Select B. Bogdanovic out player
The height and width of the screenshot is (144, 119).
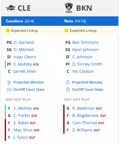(86, 116)
